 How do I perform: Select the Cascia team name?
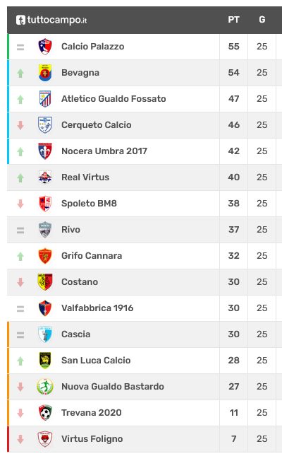[x=75, y=334]
